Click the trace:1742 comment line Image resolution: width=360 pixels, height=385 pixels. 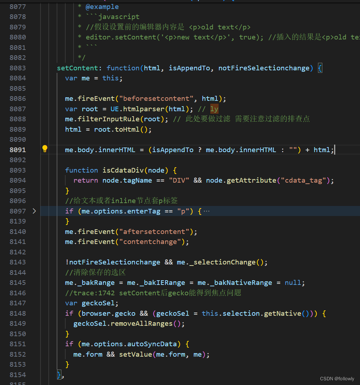(153, 293)
